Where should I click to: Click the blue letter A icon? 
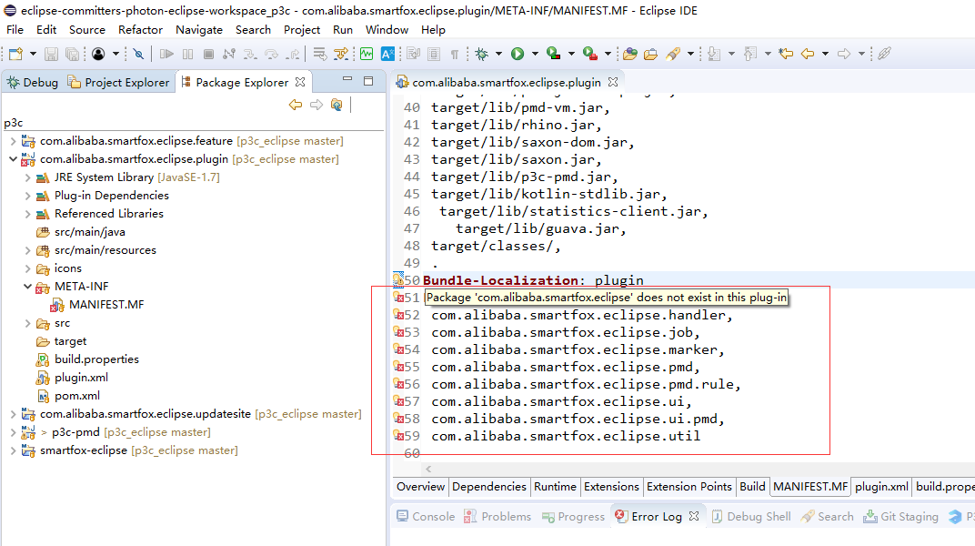coord(387,54)
